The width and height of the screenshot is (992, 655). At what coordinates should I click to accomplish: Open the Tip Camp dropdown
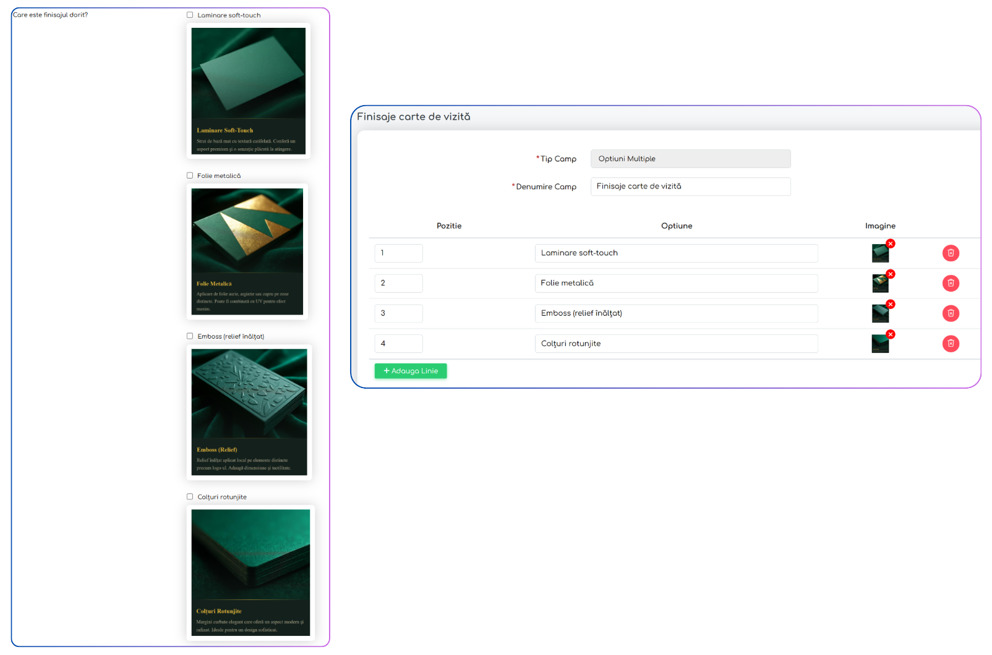point(690,159)
